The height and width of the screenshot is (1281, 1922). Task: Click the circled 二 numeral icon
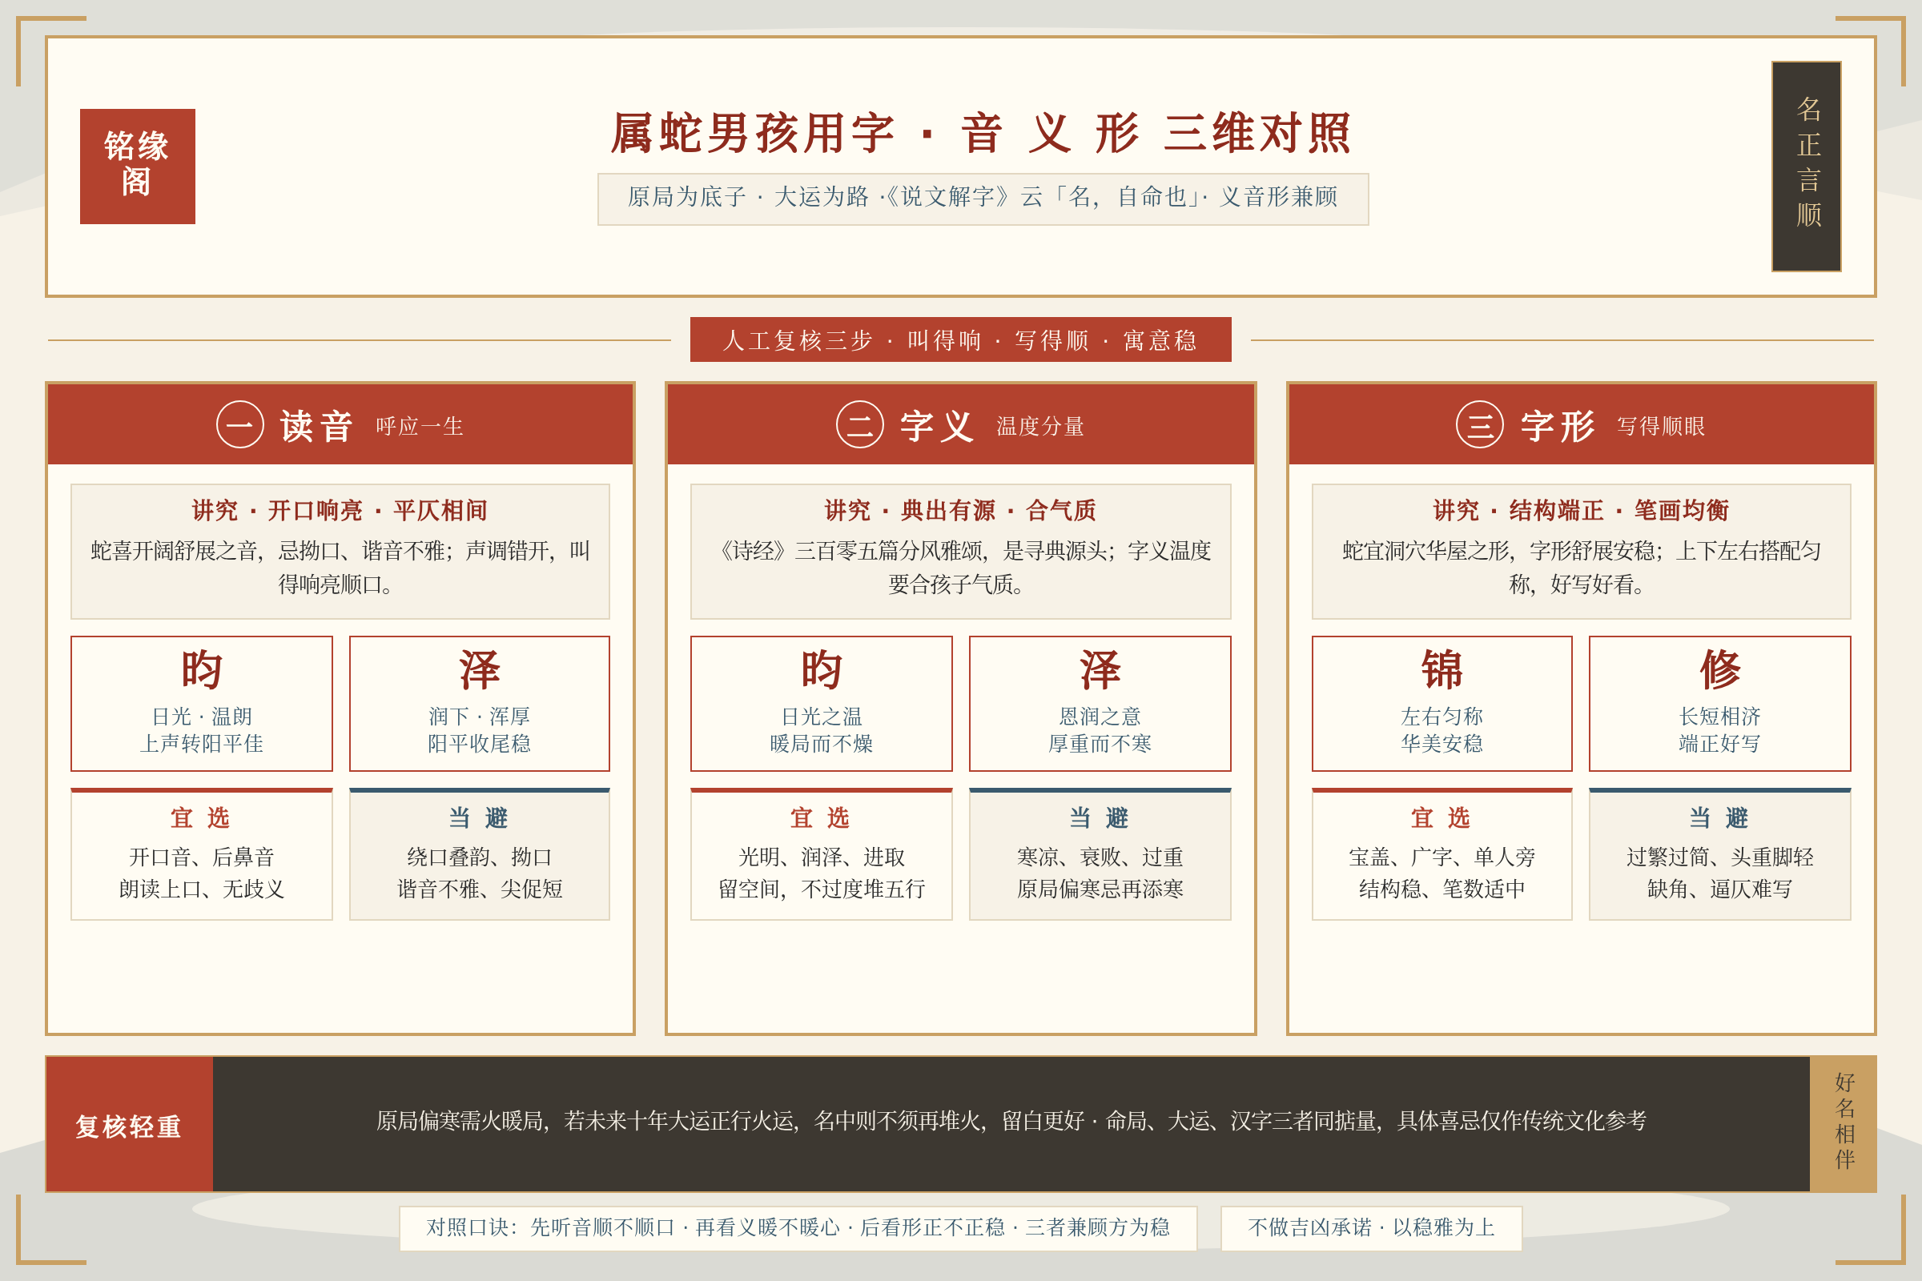(859, 424)
